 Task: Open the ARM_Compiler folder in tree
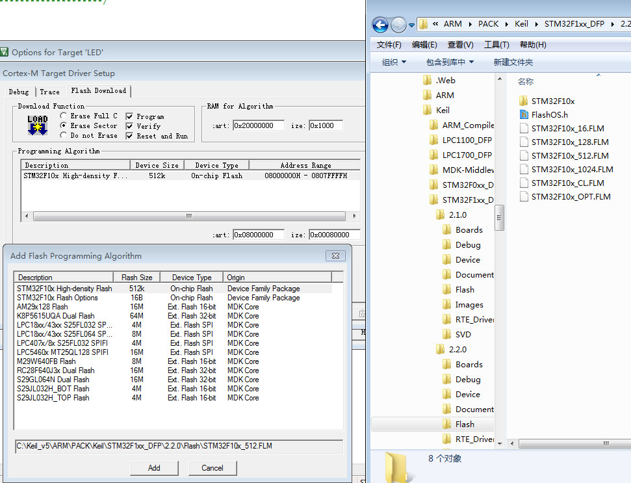(461, 125)
